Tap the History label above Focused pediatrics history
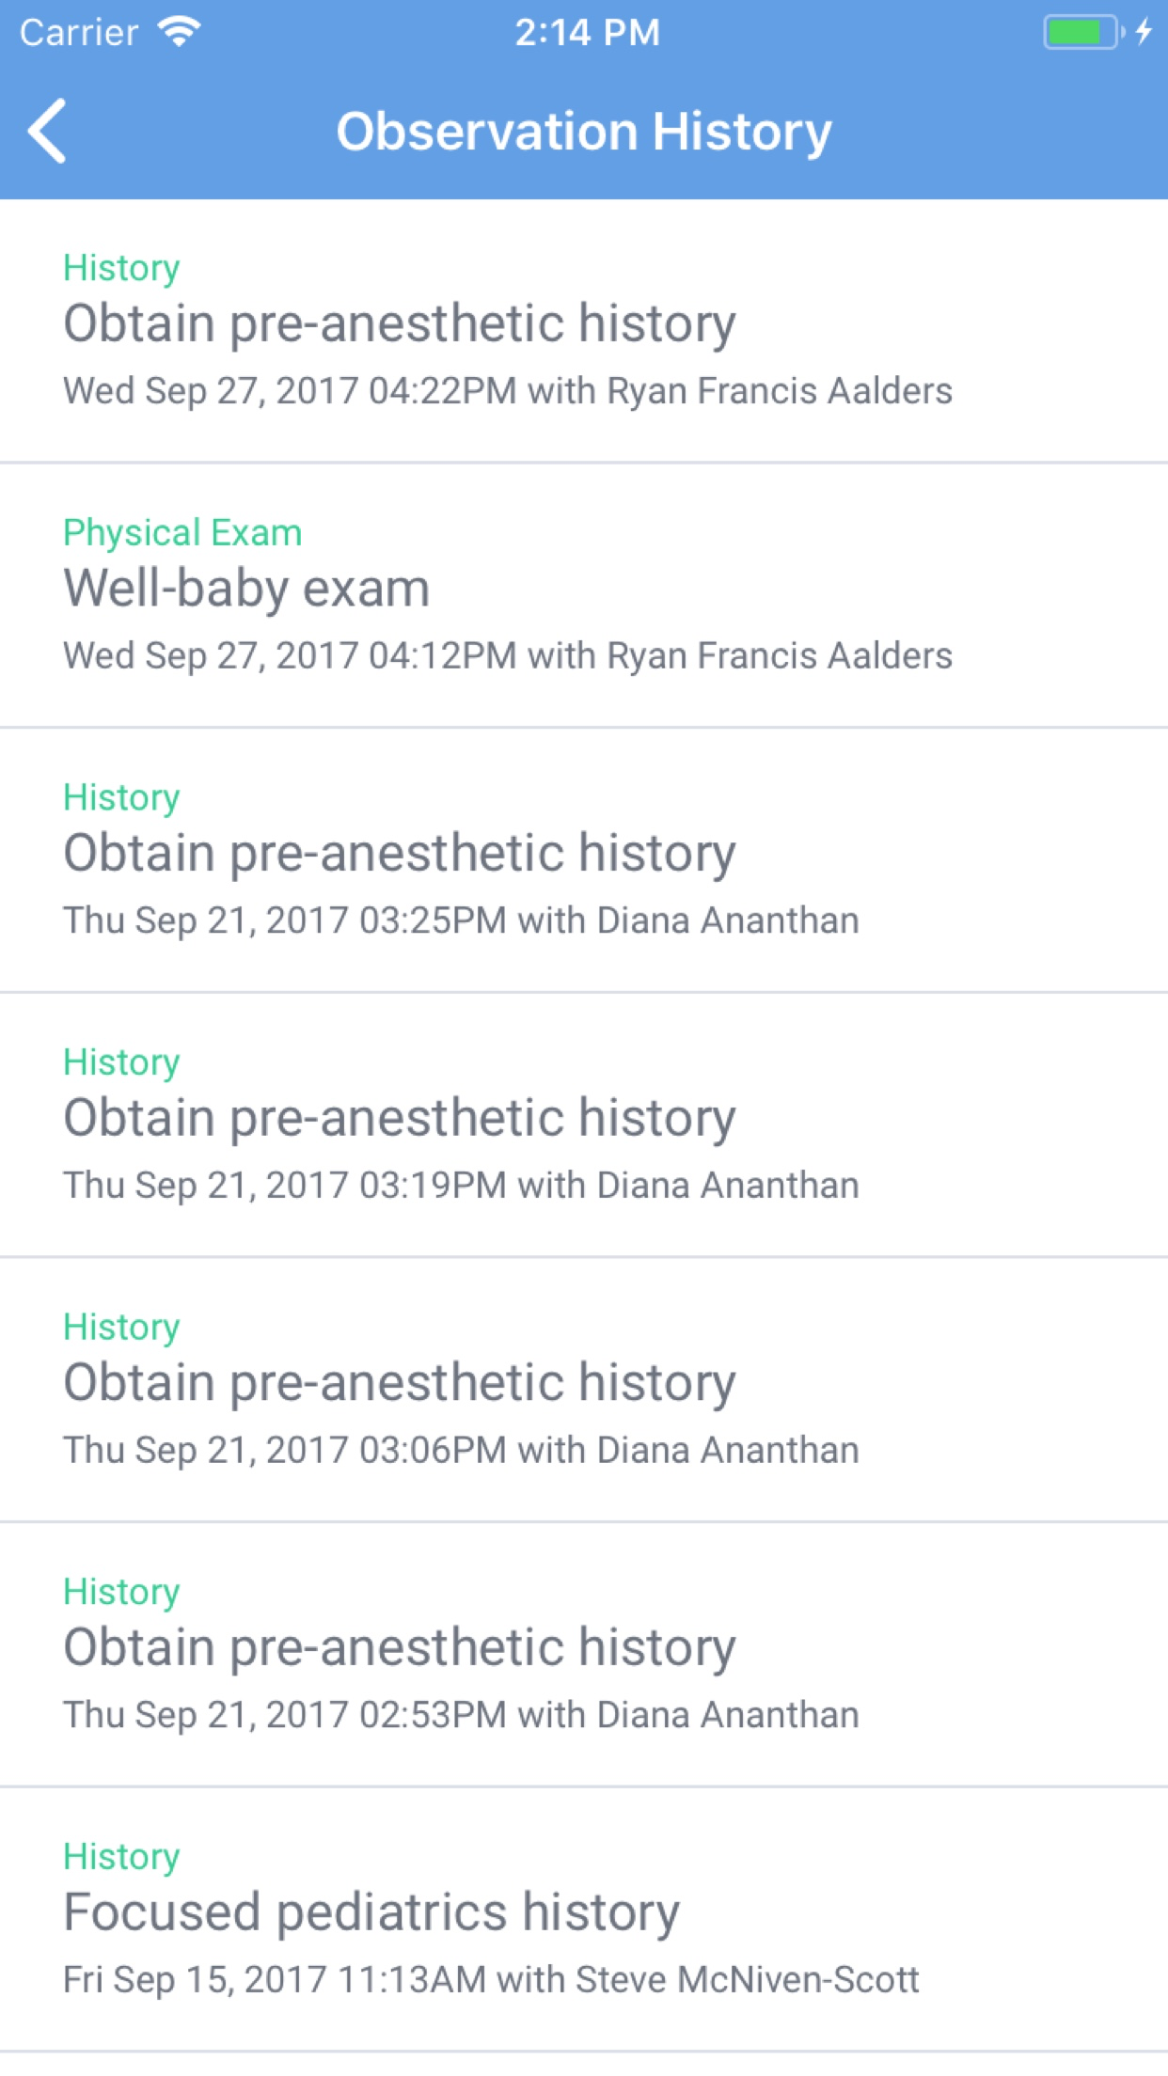 (121, 1856)
